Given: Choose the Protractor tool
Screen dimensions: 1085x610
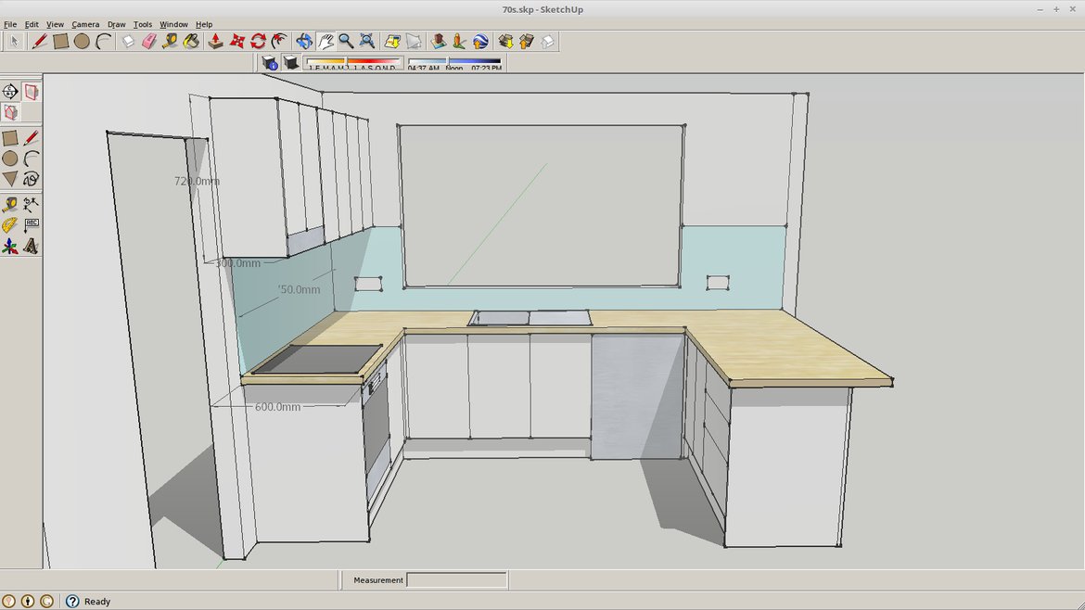Looking at the screenshot, I should (10, 225).
